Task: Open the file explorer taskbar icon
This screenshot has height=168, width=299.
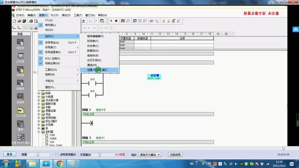Action: click(x=33, y=164)
